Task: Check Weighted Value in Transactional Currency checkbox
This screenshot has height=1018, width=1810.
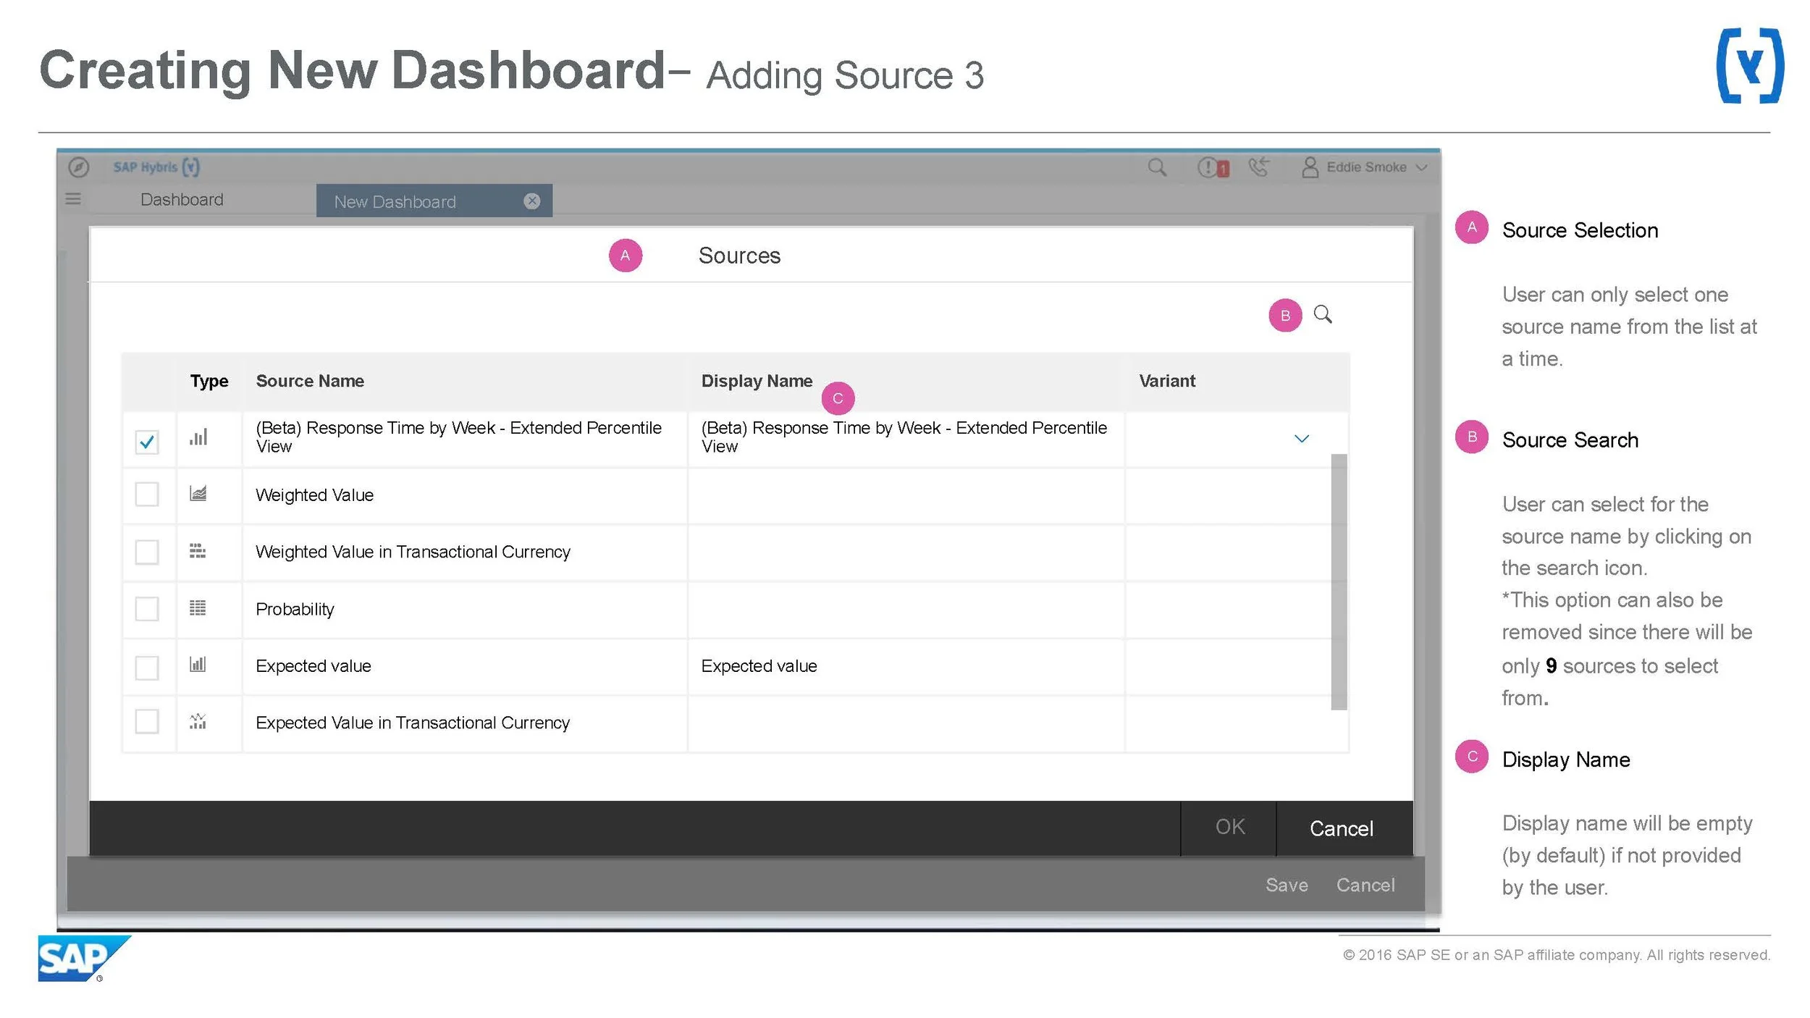Action: (147, 552)
